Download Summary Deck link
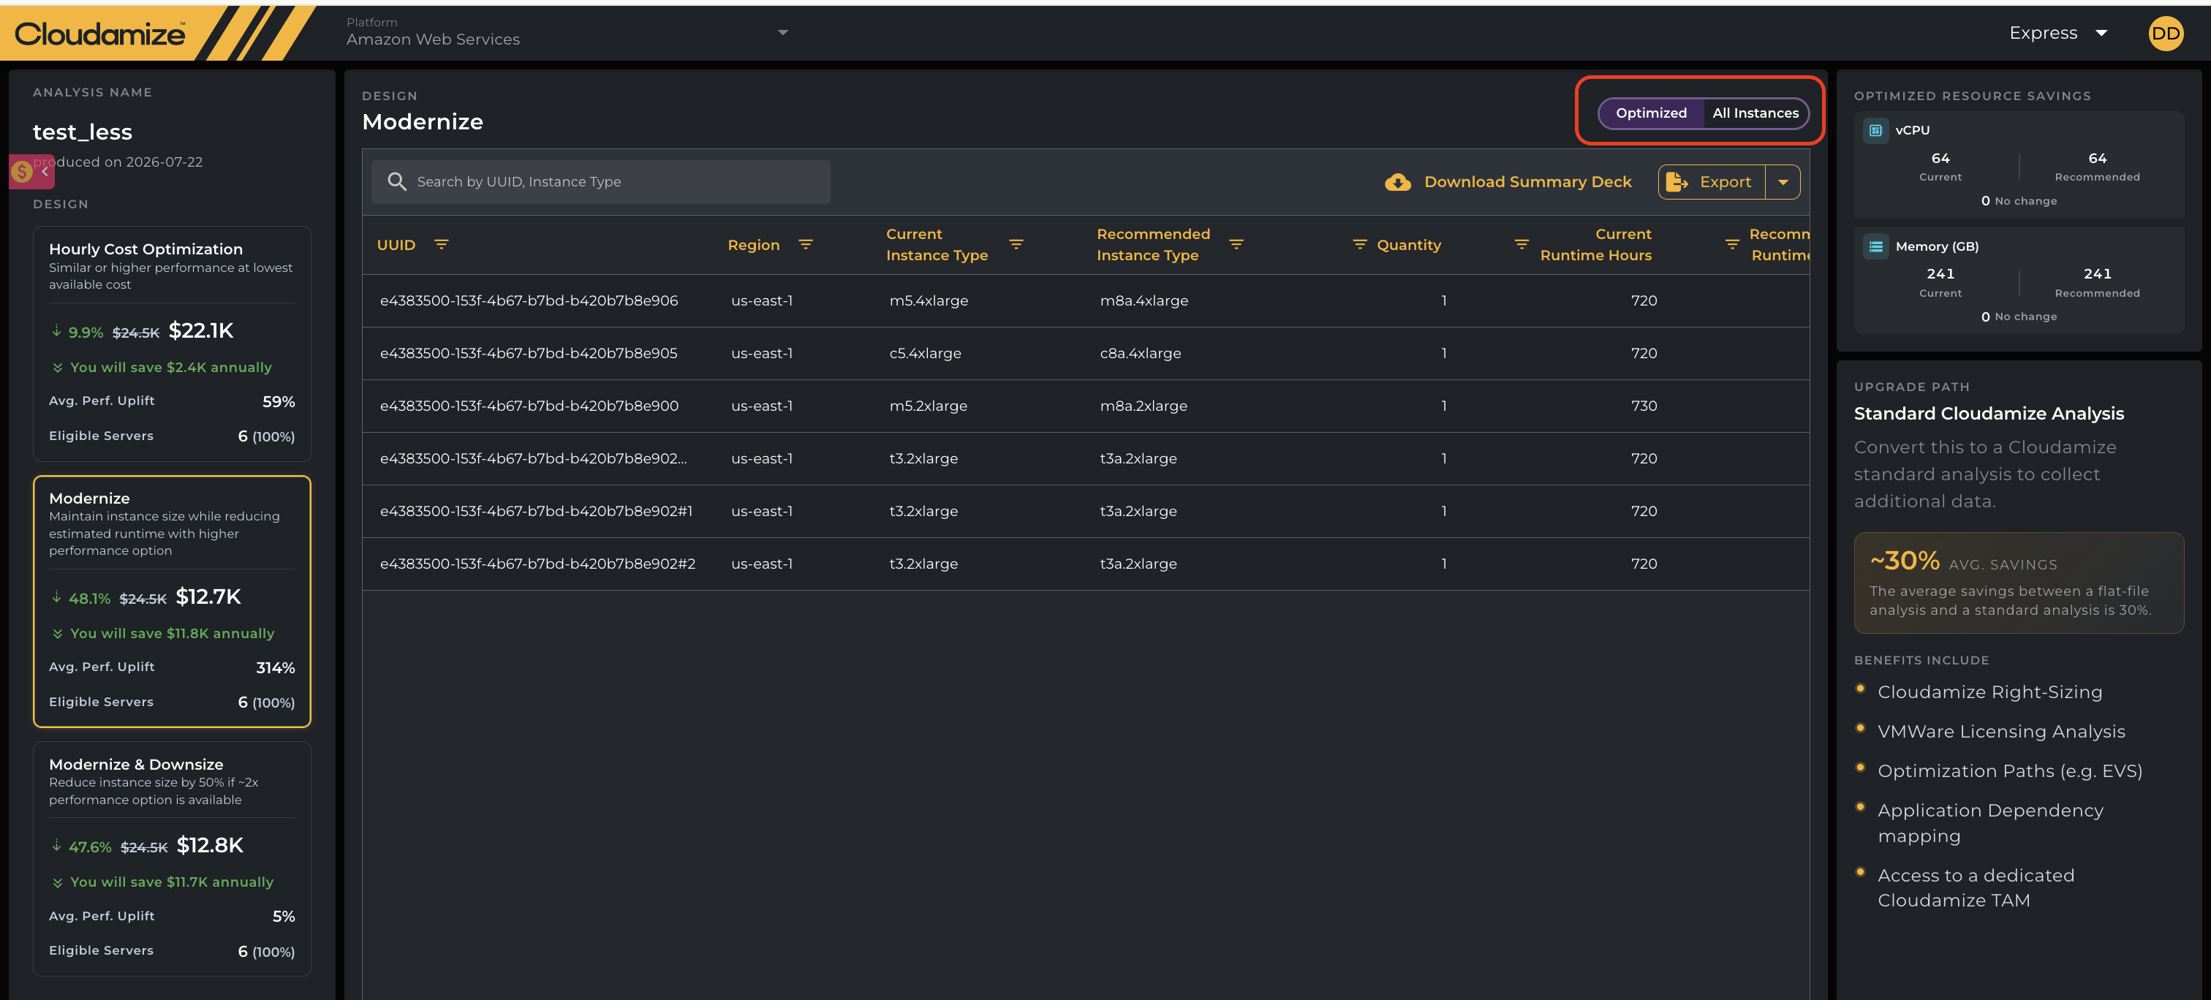Viewport: 2211px width, 1000px height. click(x=1528, y=182)
